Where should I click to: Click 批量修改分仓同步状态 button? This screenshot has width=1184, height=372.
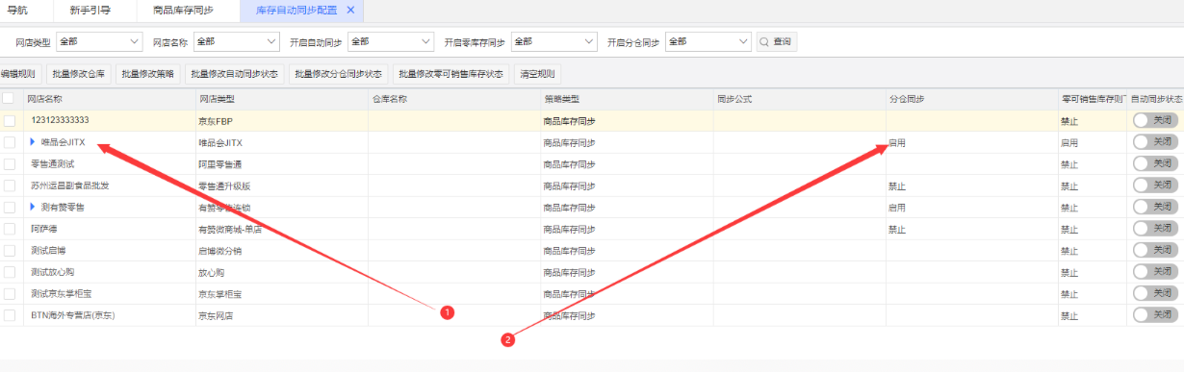[x=339, y=74]
